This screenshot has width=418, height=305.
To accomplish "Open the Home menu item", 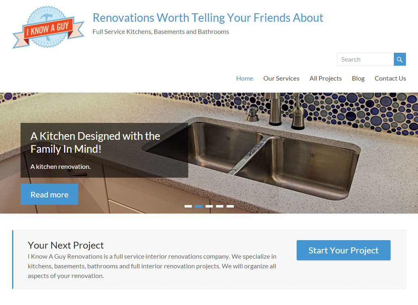I will point(244,79).
